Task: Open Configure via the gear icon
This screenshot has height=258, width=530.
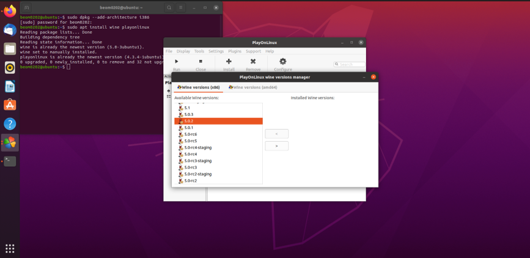Action: (282, 62)
